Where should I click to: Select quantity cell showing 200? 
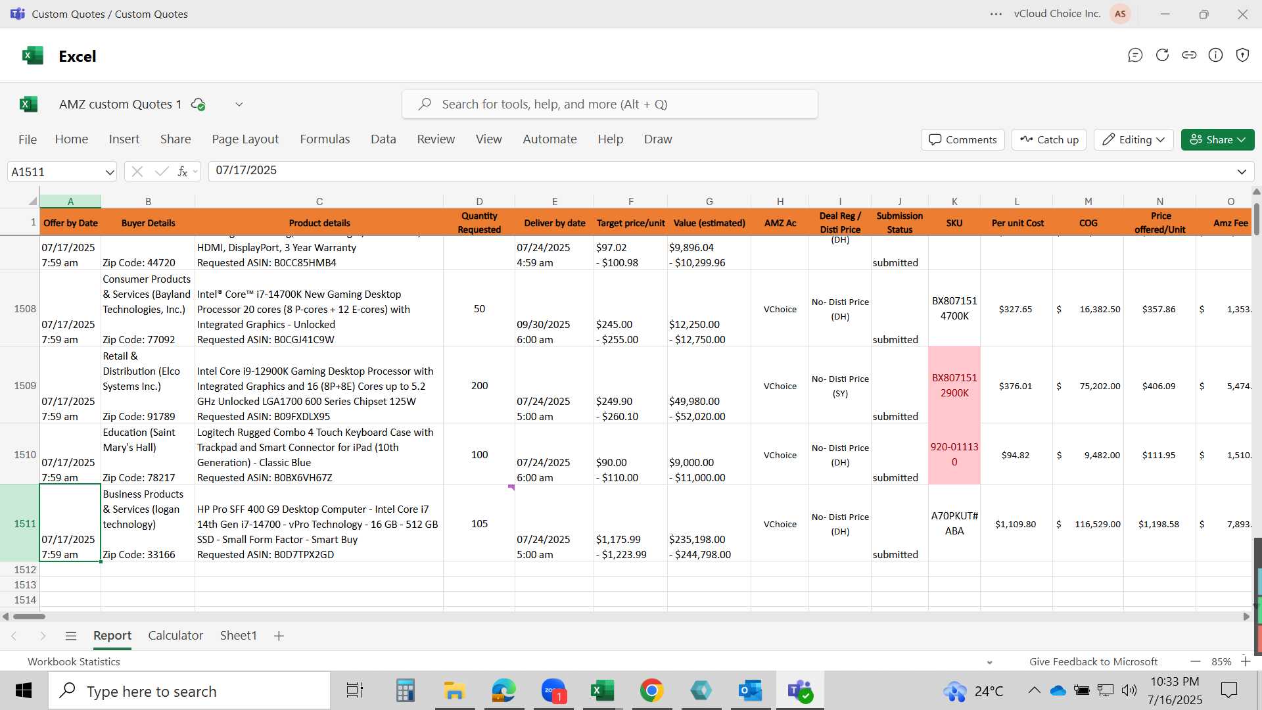(479, 385)
